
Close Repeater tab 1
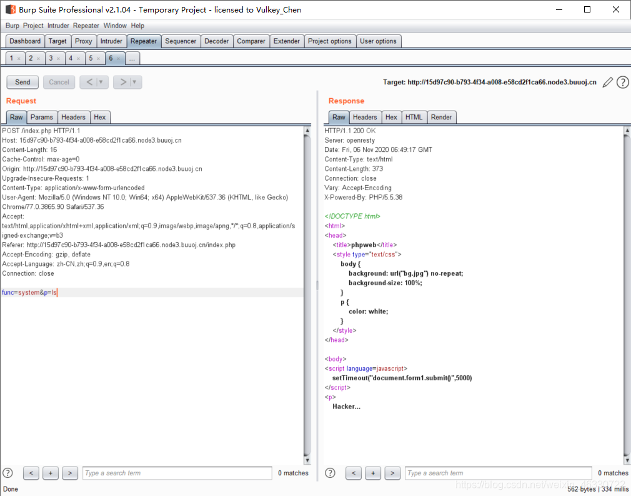pyautogui.click(x=19, y=59)
